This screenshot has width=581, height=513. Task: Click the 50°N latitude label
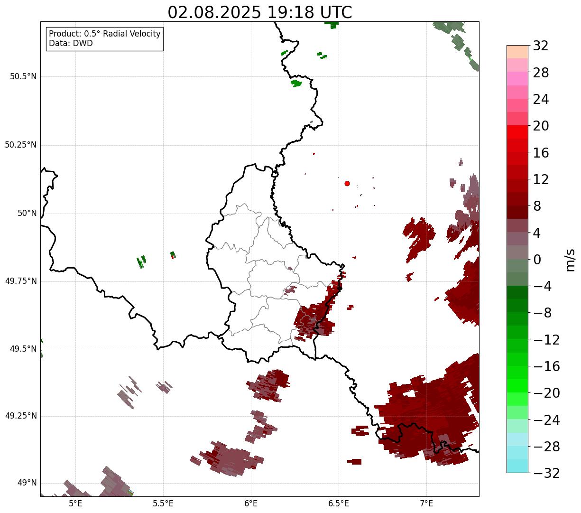27,213
